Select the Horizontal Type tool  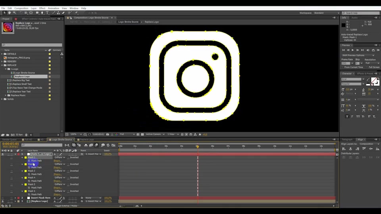[x=47, y=13]
